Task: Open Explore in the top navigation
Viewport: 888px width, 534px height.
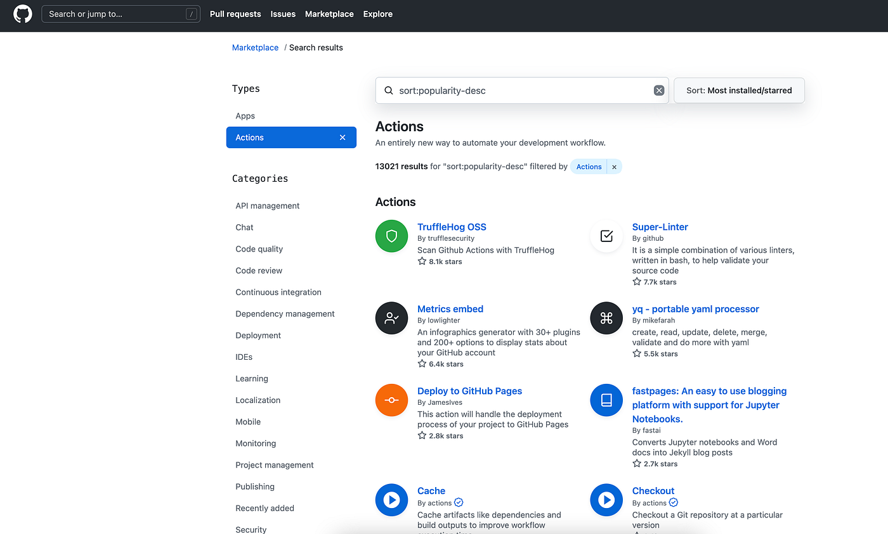Action: (378, 14)
